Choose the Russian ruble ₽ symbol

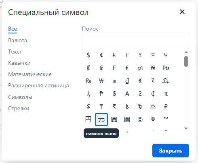tap(166, 107)
